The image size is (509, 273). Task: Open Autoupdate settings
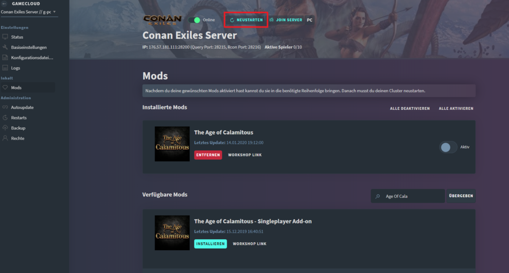[22, 107]
